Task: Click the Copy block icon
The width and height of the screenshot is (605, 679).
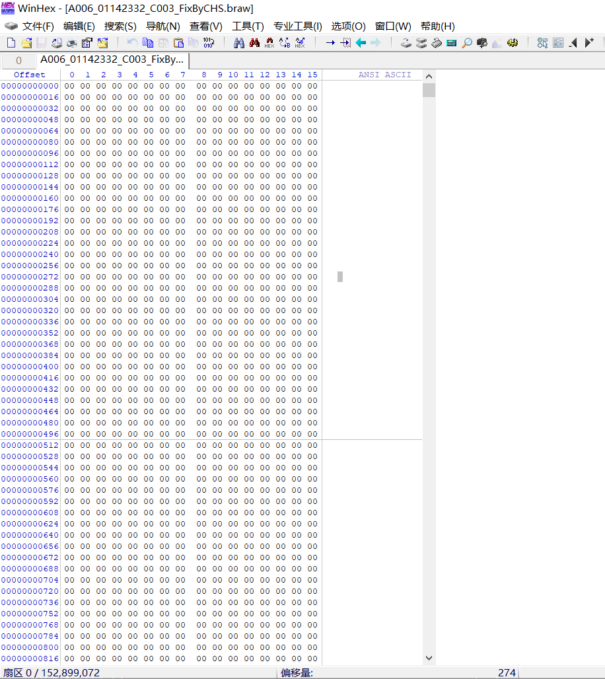Action: tap(148, 42)
